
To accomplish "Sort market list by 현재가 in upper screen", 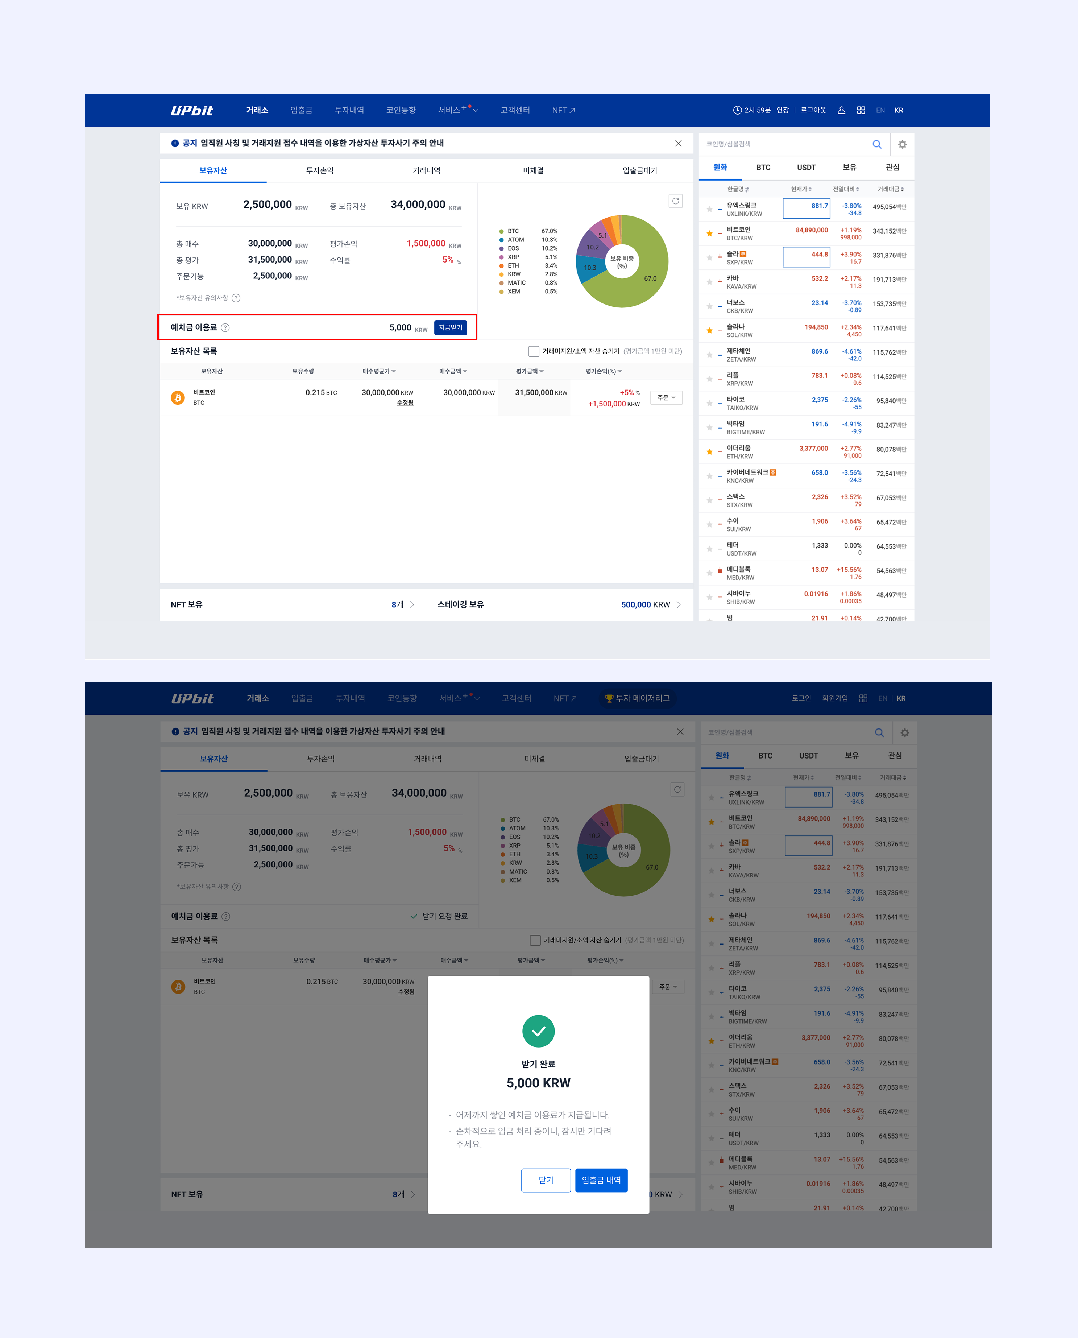I will point(801,189).
